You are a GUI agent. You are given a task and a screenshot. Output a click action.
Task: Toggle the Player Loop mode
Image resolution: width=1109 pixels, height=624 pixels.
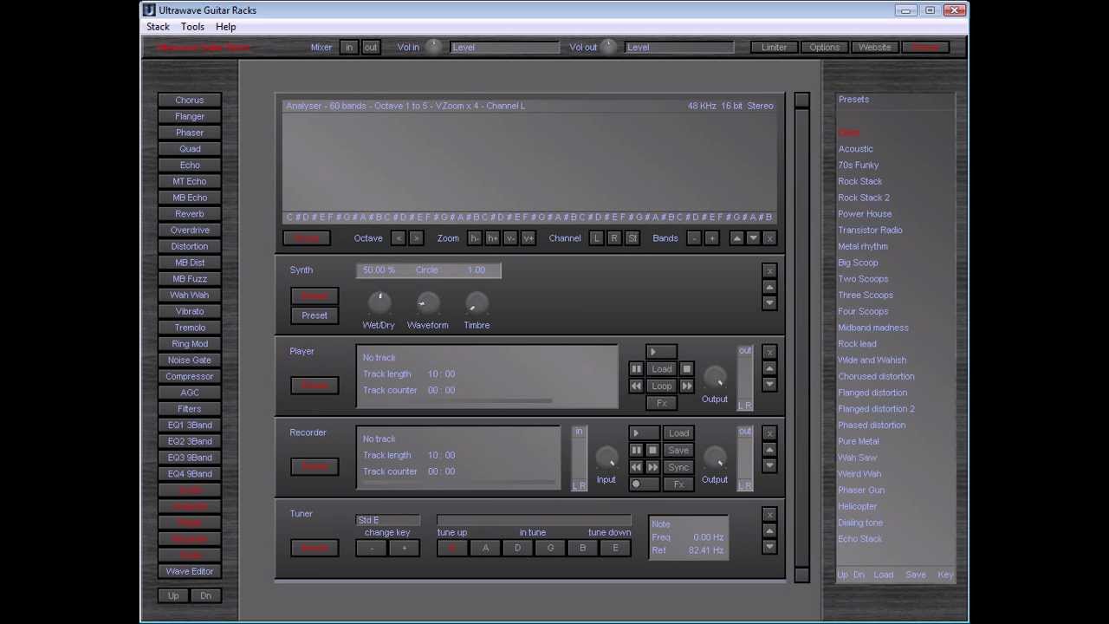(x=661, y=386)
